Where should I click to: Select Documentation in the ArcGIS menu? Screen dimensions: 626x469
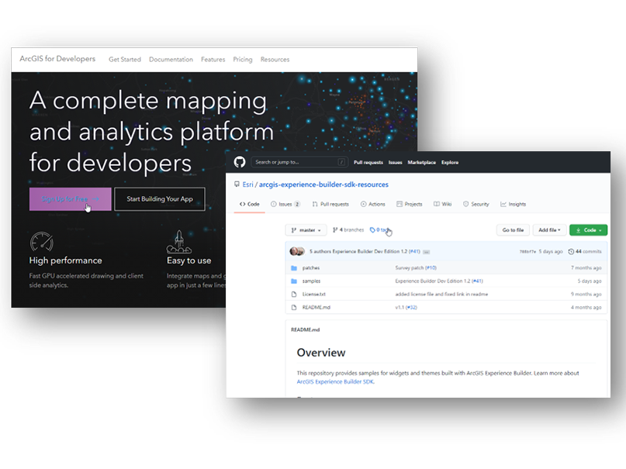coord(171,60)
